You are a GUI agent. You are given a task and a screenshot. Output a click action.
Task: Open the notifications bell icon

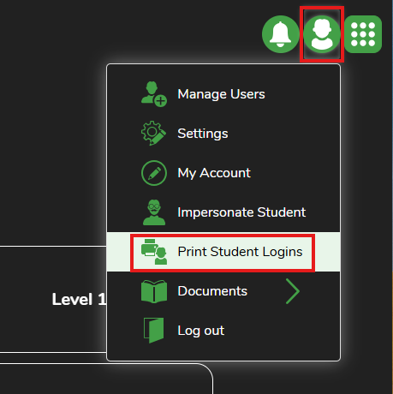pos(281,34)
